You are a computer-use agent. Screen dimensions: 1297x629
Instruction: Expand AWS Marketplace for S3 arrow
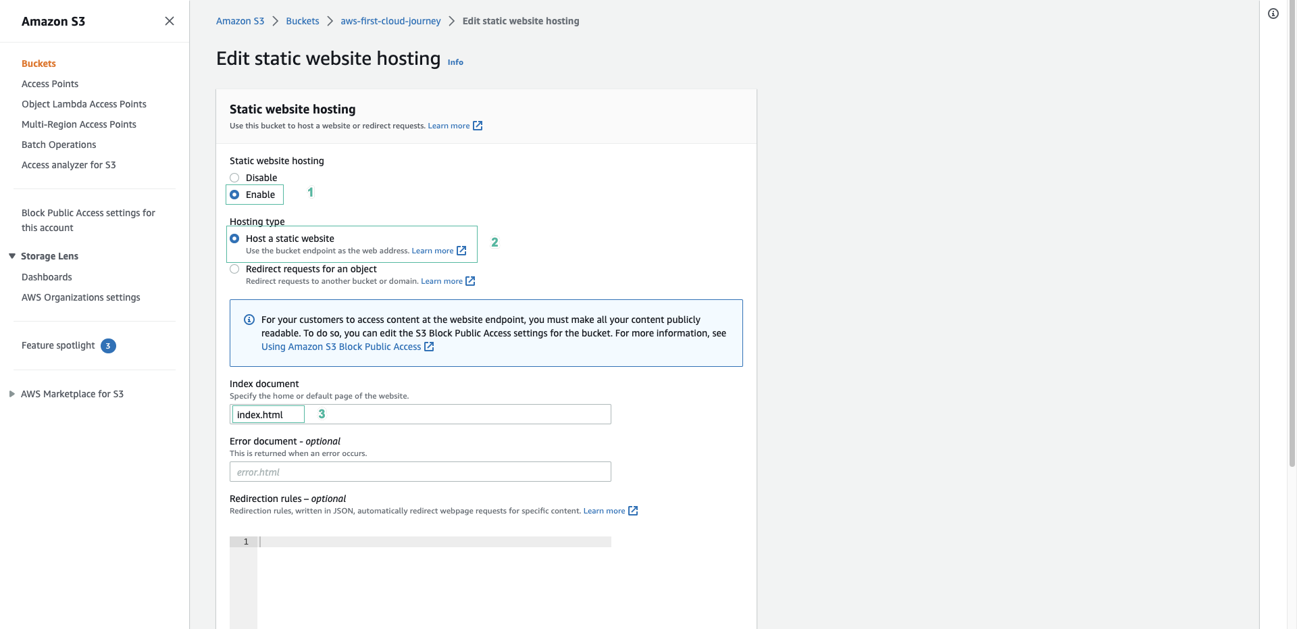tap(12, 394)
